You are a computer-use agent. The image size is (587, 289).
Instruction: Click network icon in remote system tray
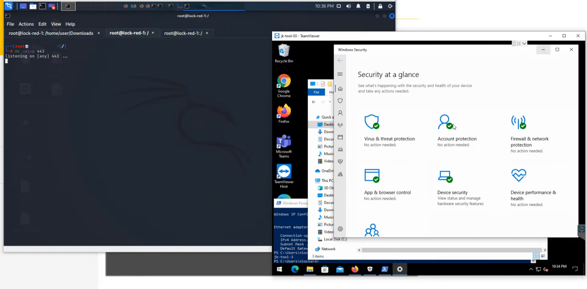538,269
